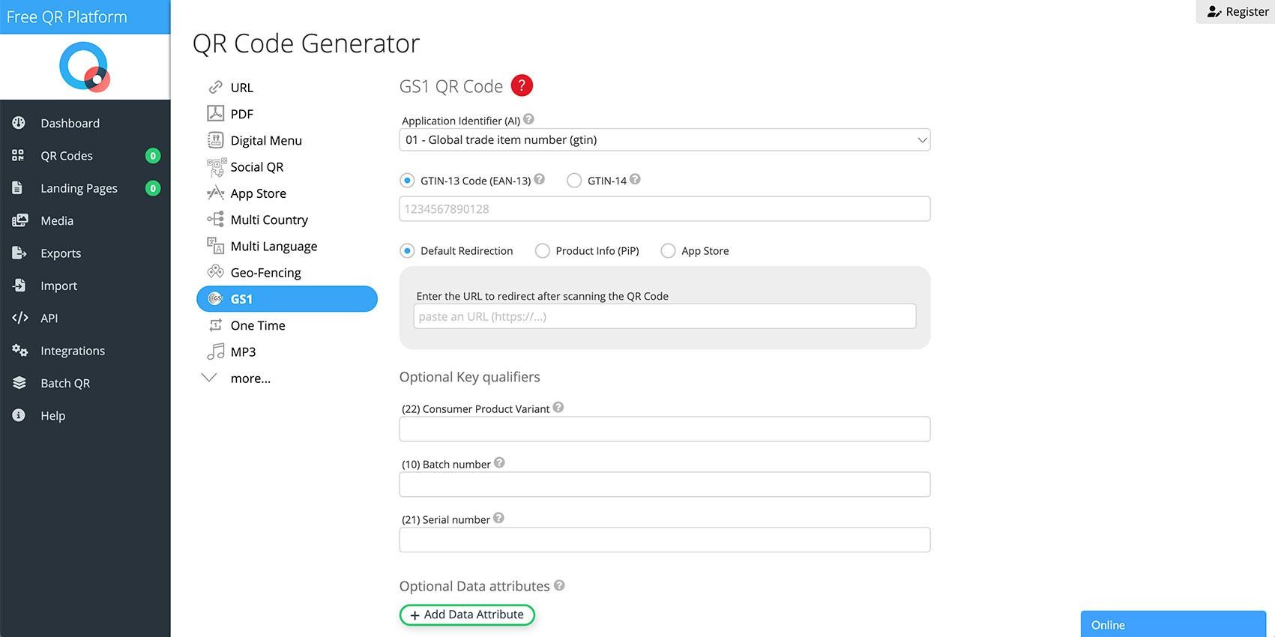1275x637 pixels.
Task: Click the redirect URL input field
Action: click(x=664, y=316)
